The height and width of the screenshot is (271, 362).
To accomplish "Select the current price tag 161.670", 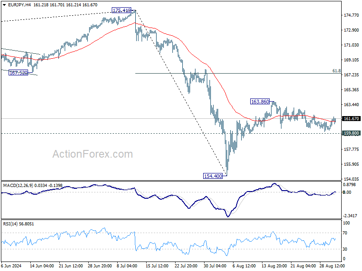I will pos(351,119).
